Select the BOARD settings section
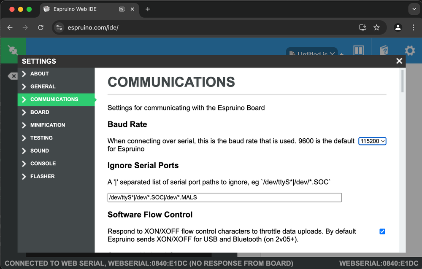The height and width of the screenshot is (269, 422). pos(40,112)
